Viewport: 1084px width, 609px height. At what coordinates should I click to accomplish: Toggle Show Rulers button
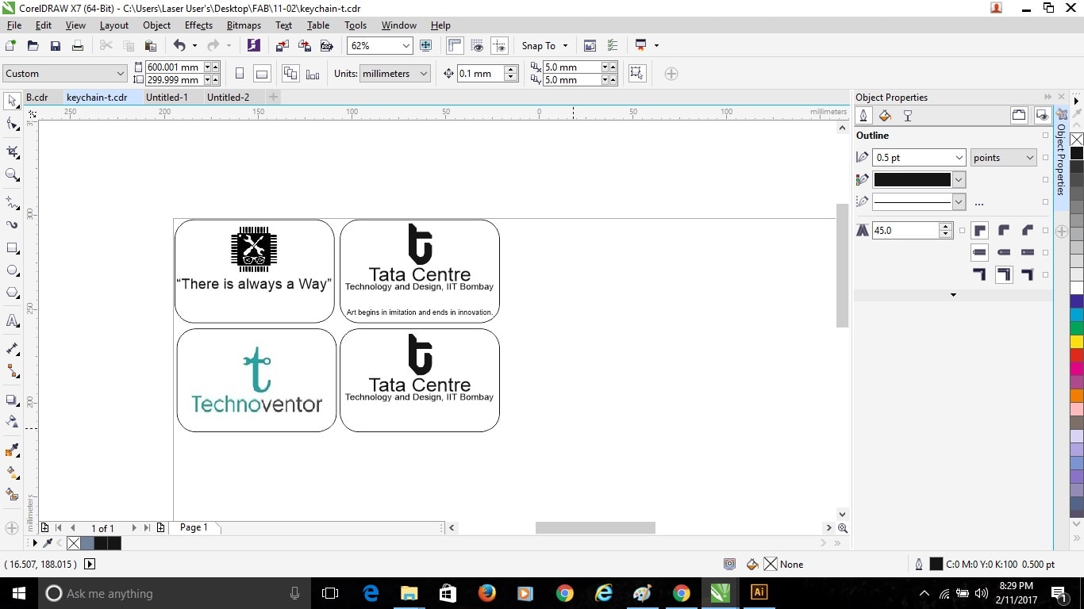point(455,46)
